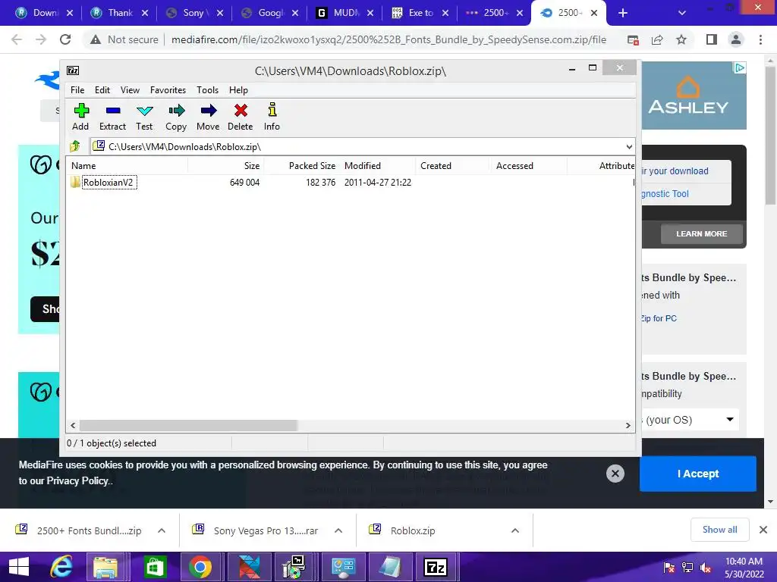Click the LEARN MORE button
The width and height of the screenshot is (777, 582).
701,233
